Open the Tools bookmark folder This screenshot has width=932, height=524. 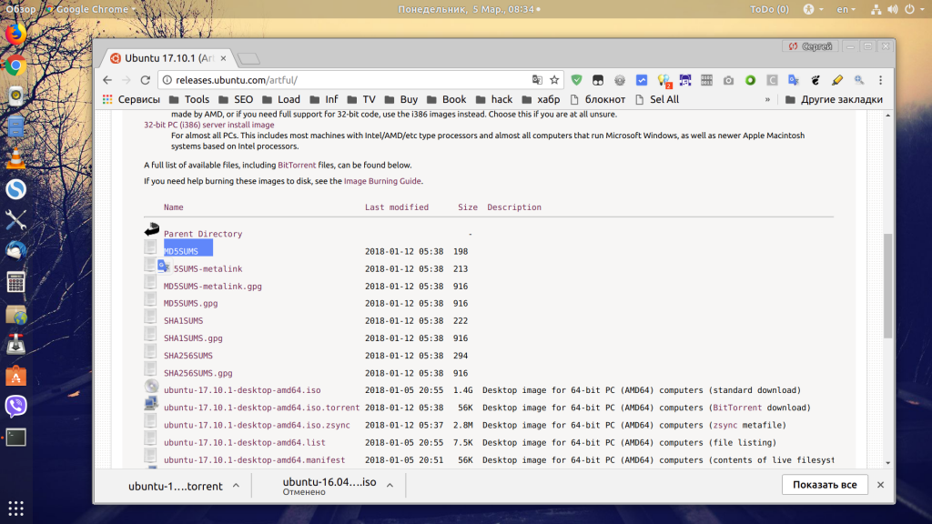pos(189,100)
